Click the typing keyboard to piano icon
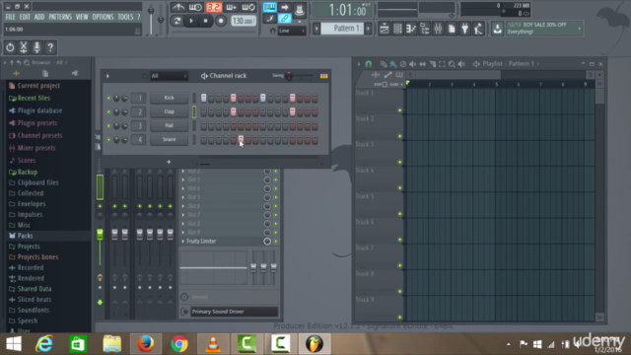The width and height of the screenshot is (631, 355). [269, 7]
